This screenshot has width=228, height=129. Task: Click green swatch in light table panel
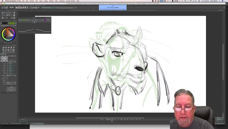24,20
